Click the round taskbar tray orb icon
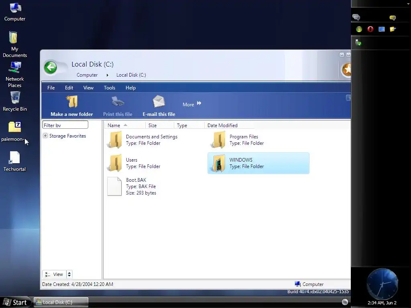Image resolution: width=411 pixels, height=308 pixels. [x=345, y=302]
